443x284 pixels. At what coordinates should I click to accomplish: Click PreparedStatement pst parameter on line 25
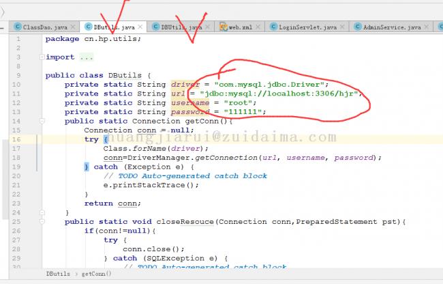[348, 222]
